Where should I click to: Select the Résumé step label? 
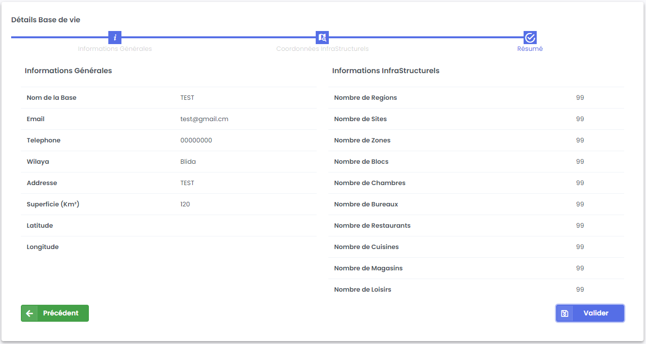530,49
